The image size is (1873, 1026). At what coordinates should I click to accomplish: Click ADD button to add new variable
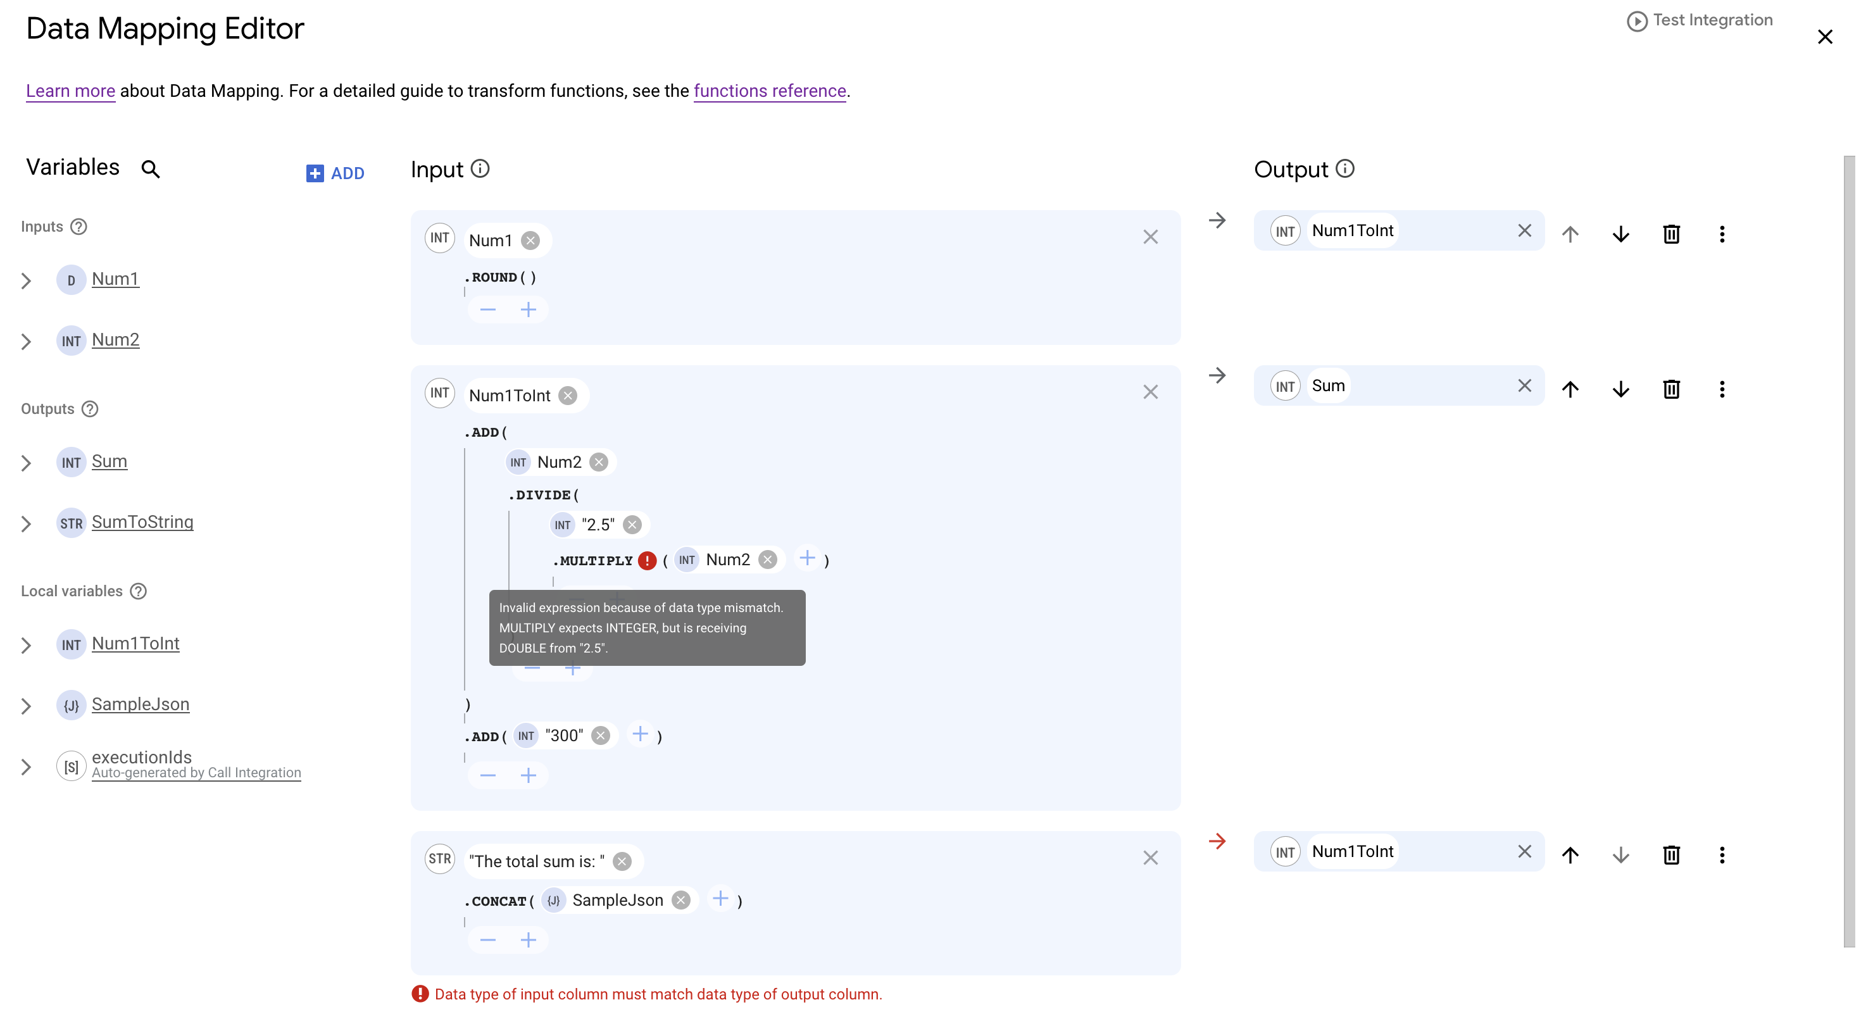335,173
